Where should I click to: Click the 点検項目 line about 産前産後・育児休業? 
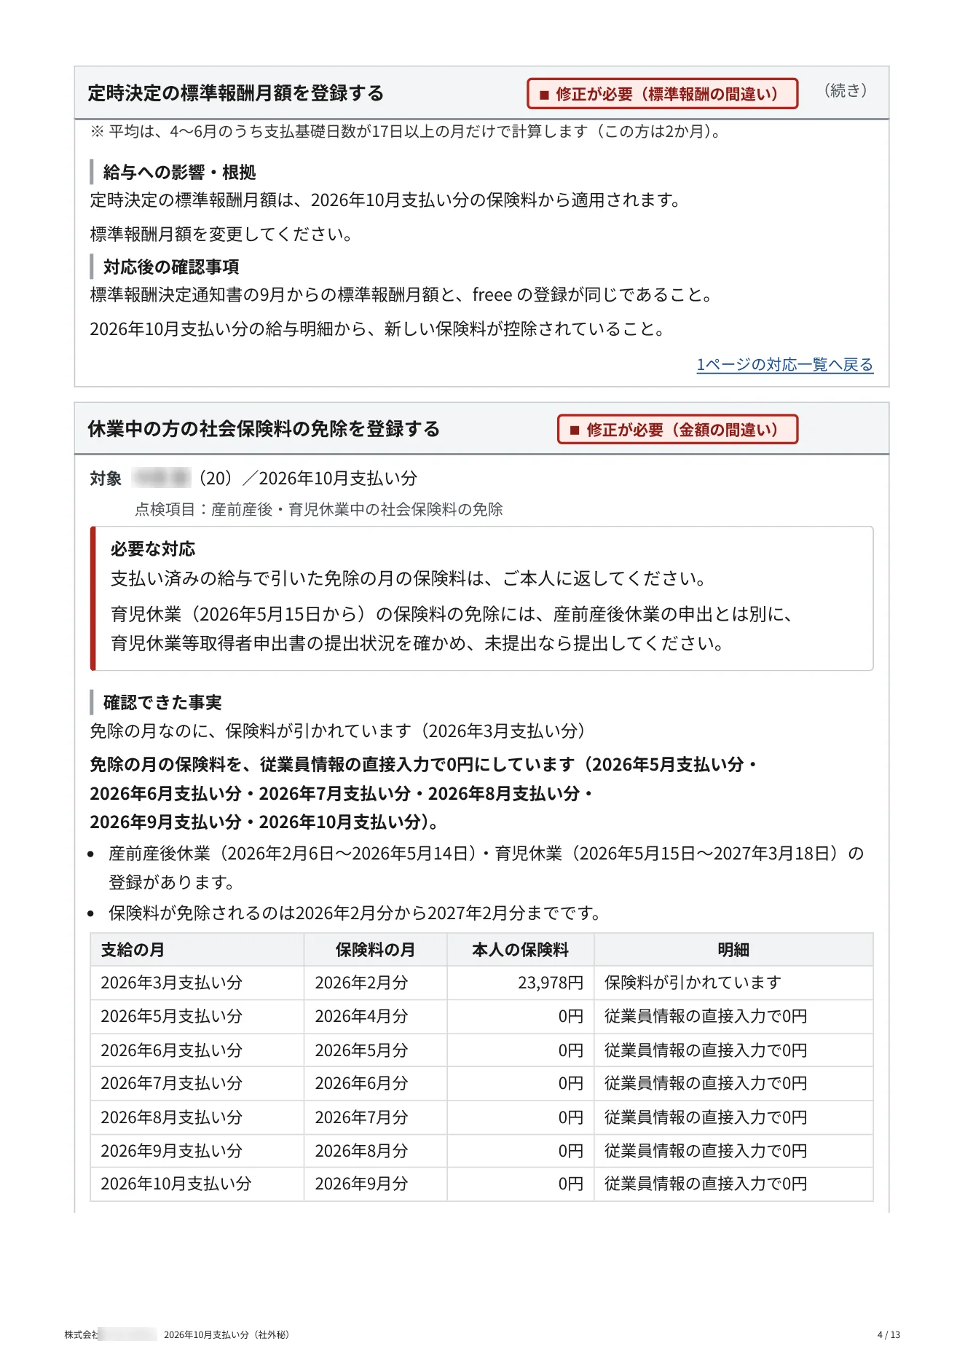point(319,509)
